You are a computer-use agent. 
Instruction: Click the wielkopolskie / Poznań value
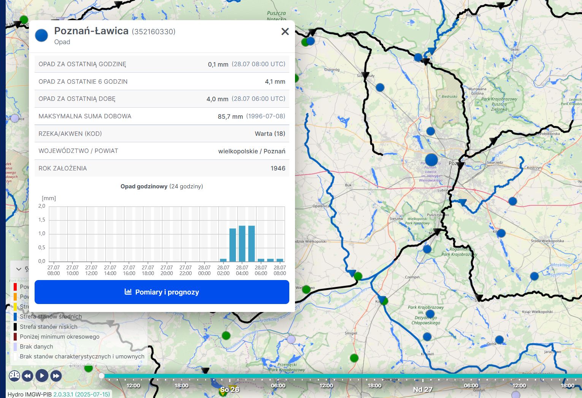click(x=252, y=151)
